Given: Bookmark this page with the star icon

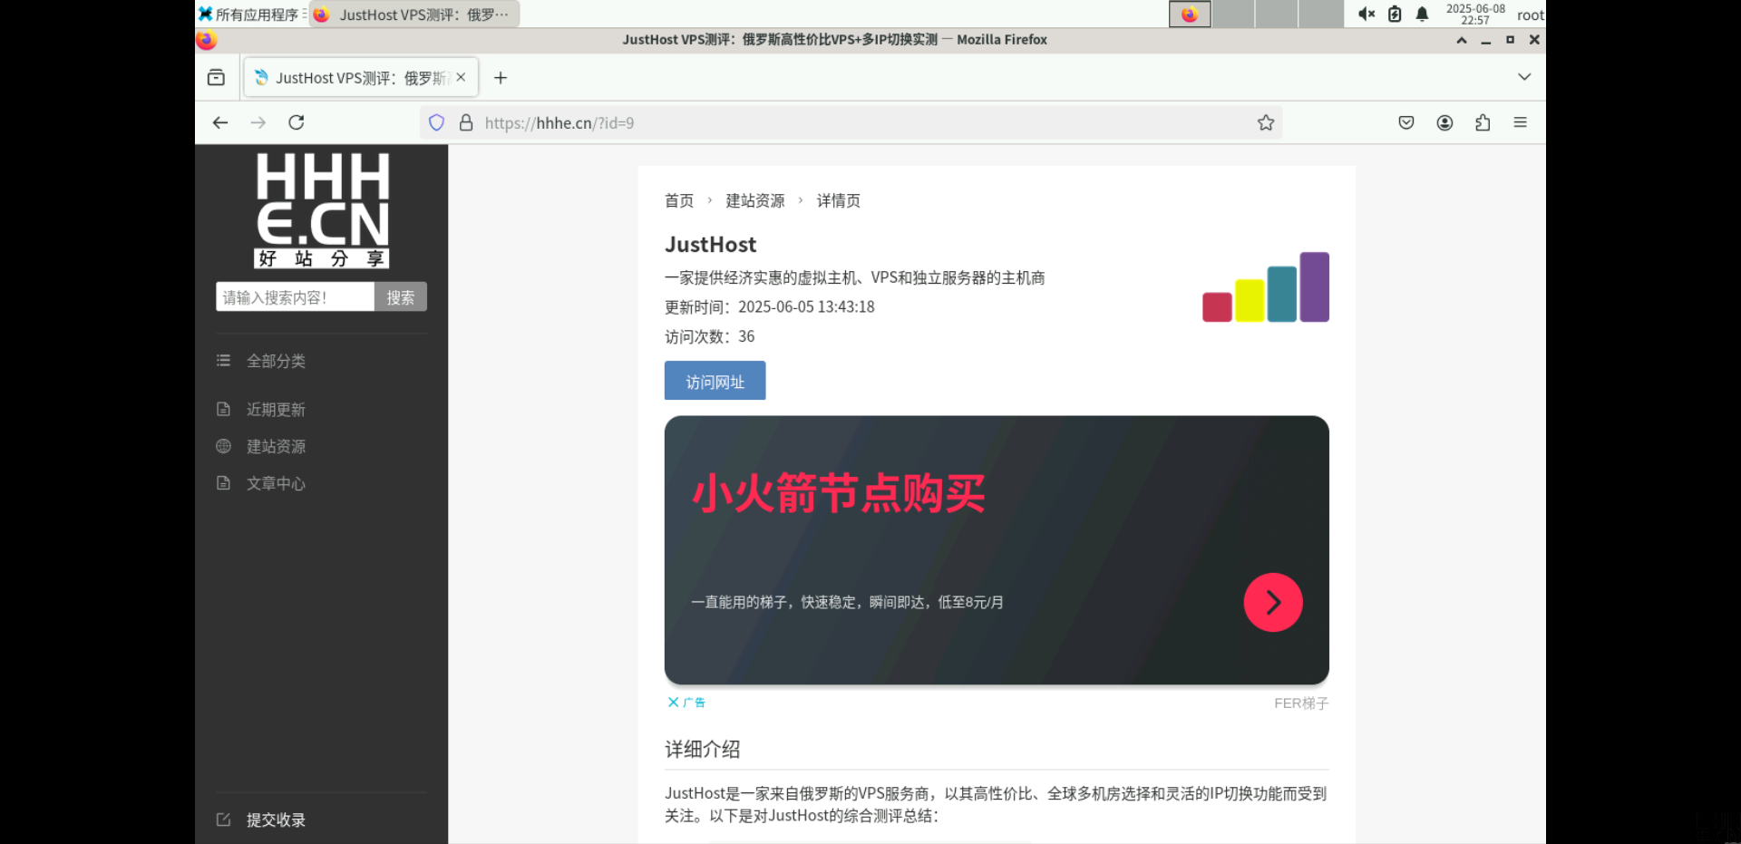Looking at the screenshot, I should (1266, 122).
